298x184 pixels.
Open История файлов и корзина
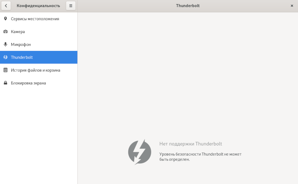(x=36, y=70)
